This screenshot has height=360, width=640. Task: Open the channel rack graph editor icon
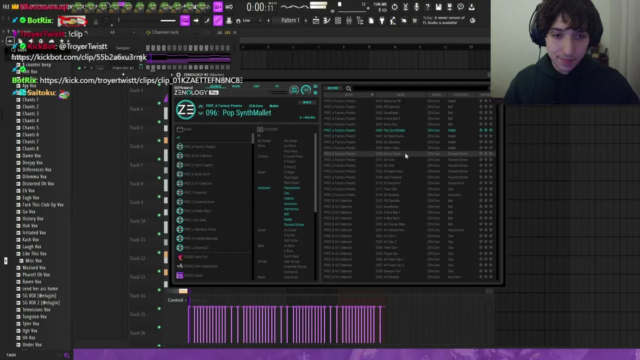(x=219, y=32)
